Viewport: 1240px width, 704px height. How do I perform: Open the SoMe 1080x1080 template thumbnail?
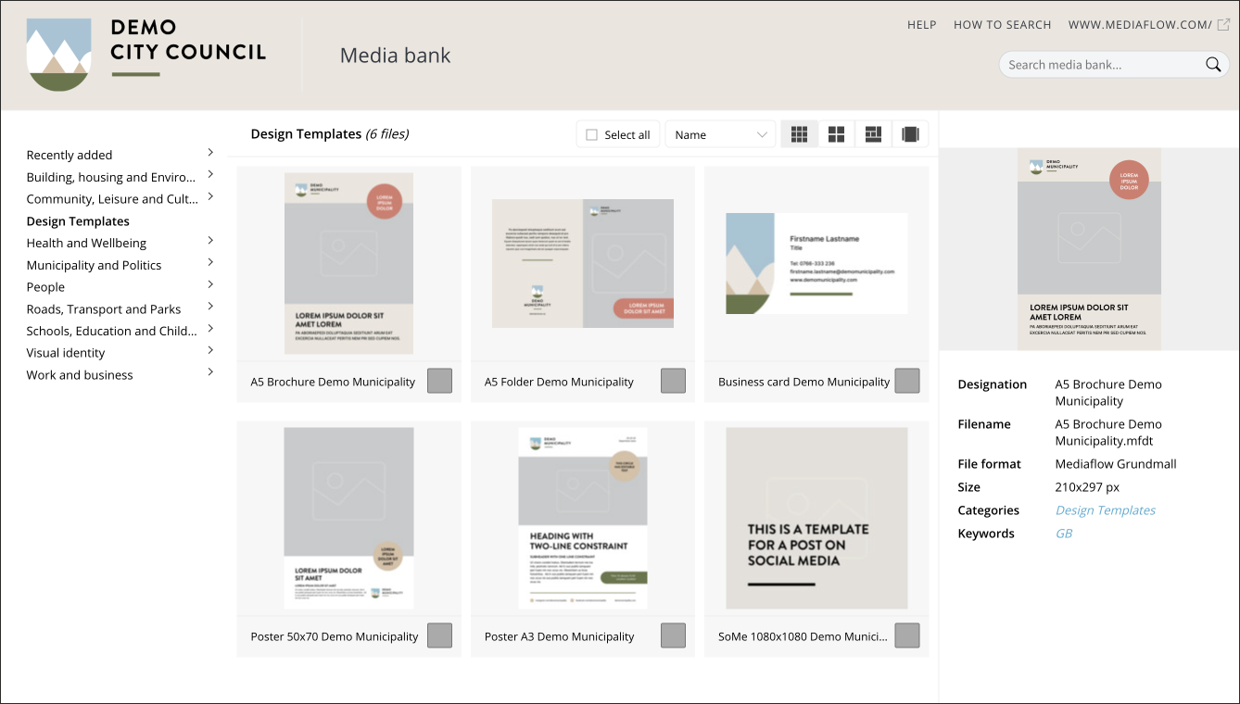click(x=816, y=518)
